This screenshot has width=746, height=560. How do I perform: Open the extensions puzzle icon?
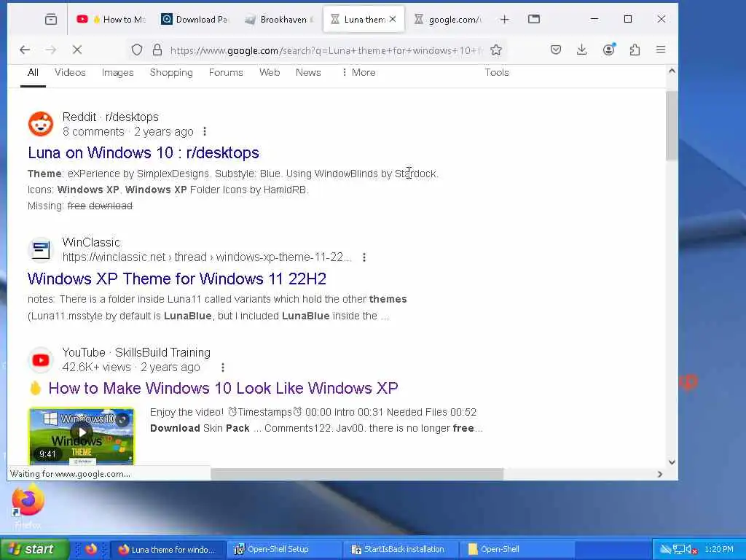[635, 50]
